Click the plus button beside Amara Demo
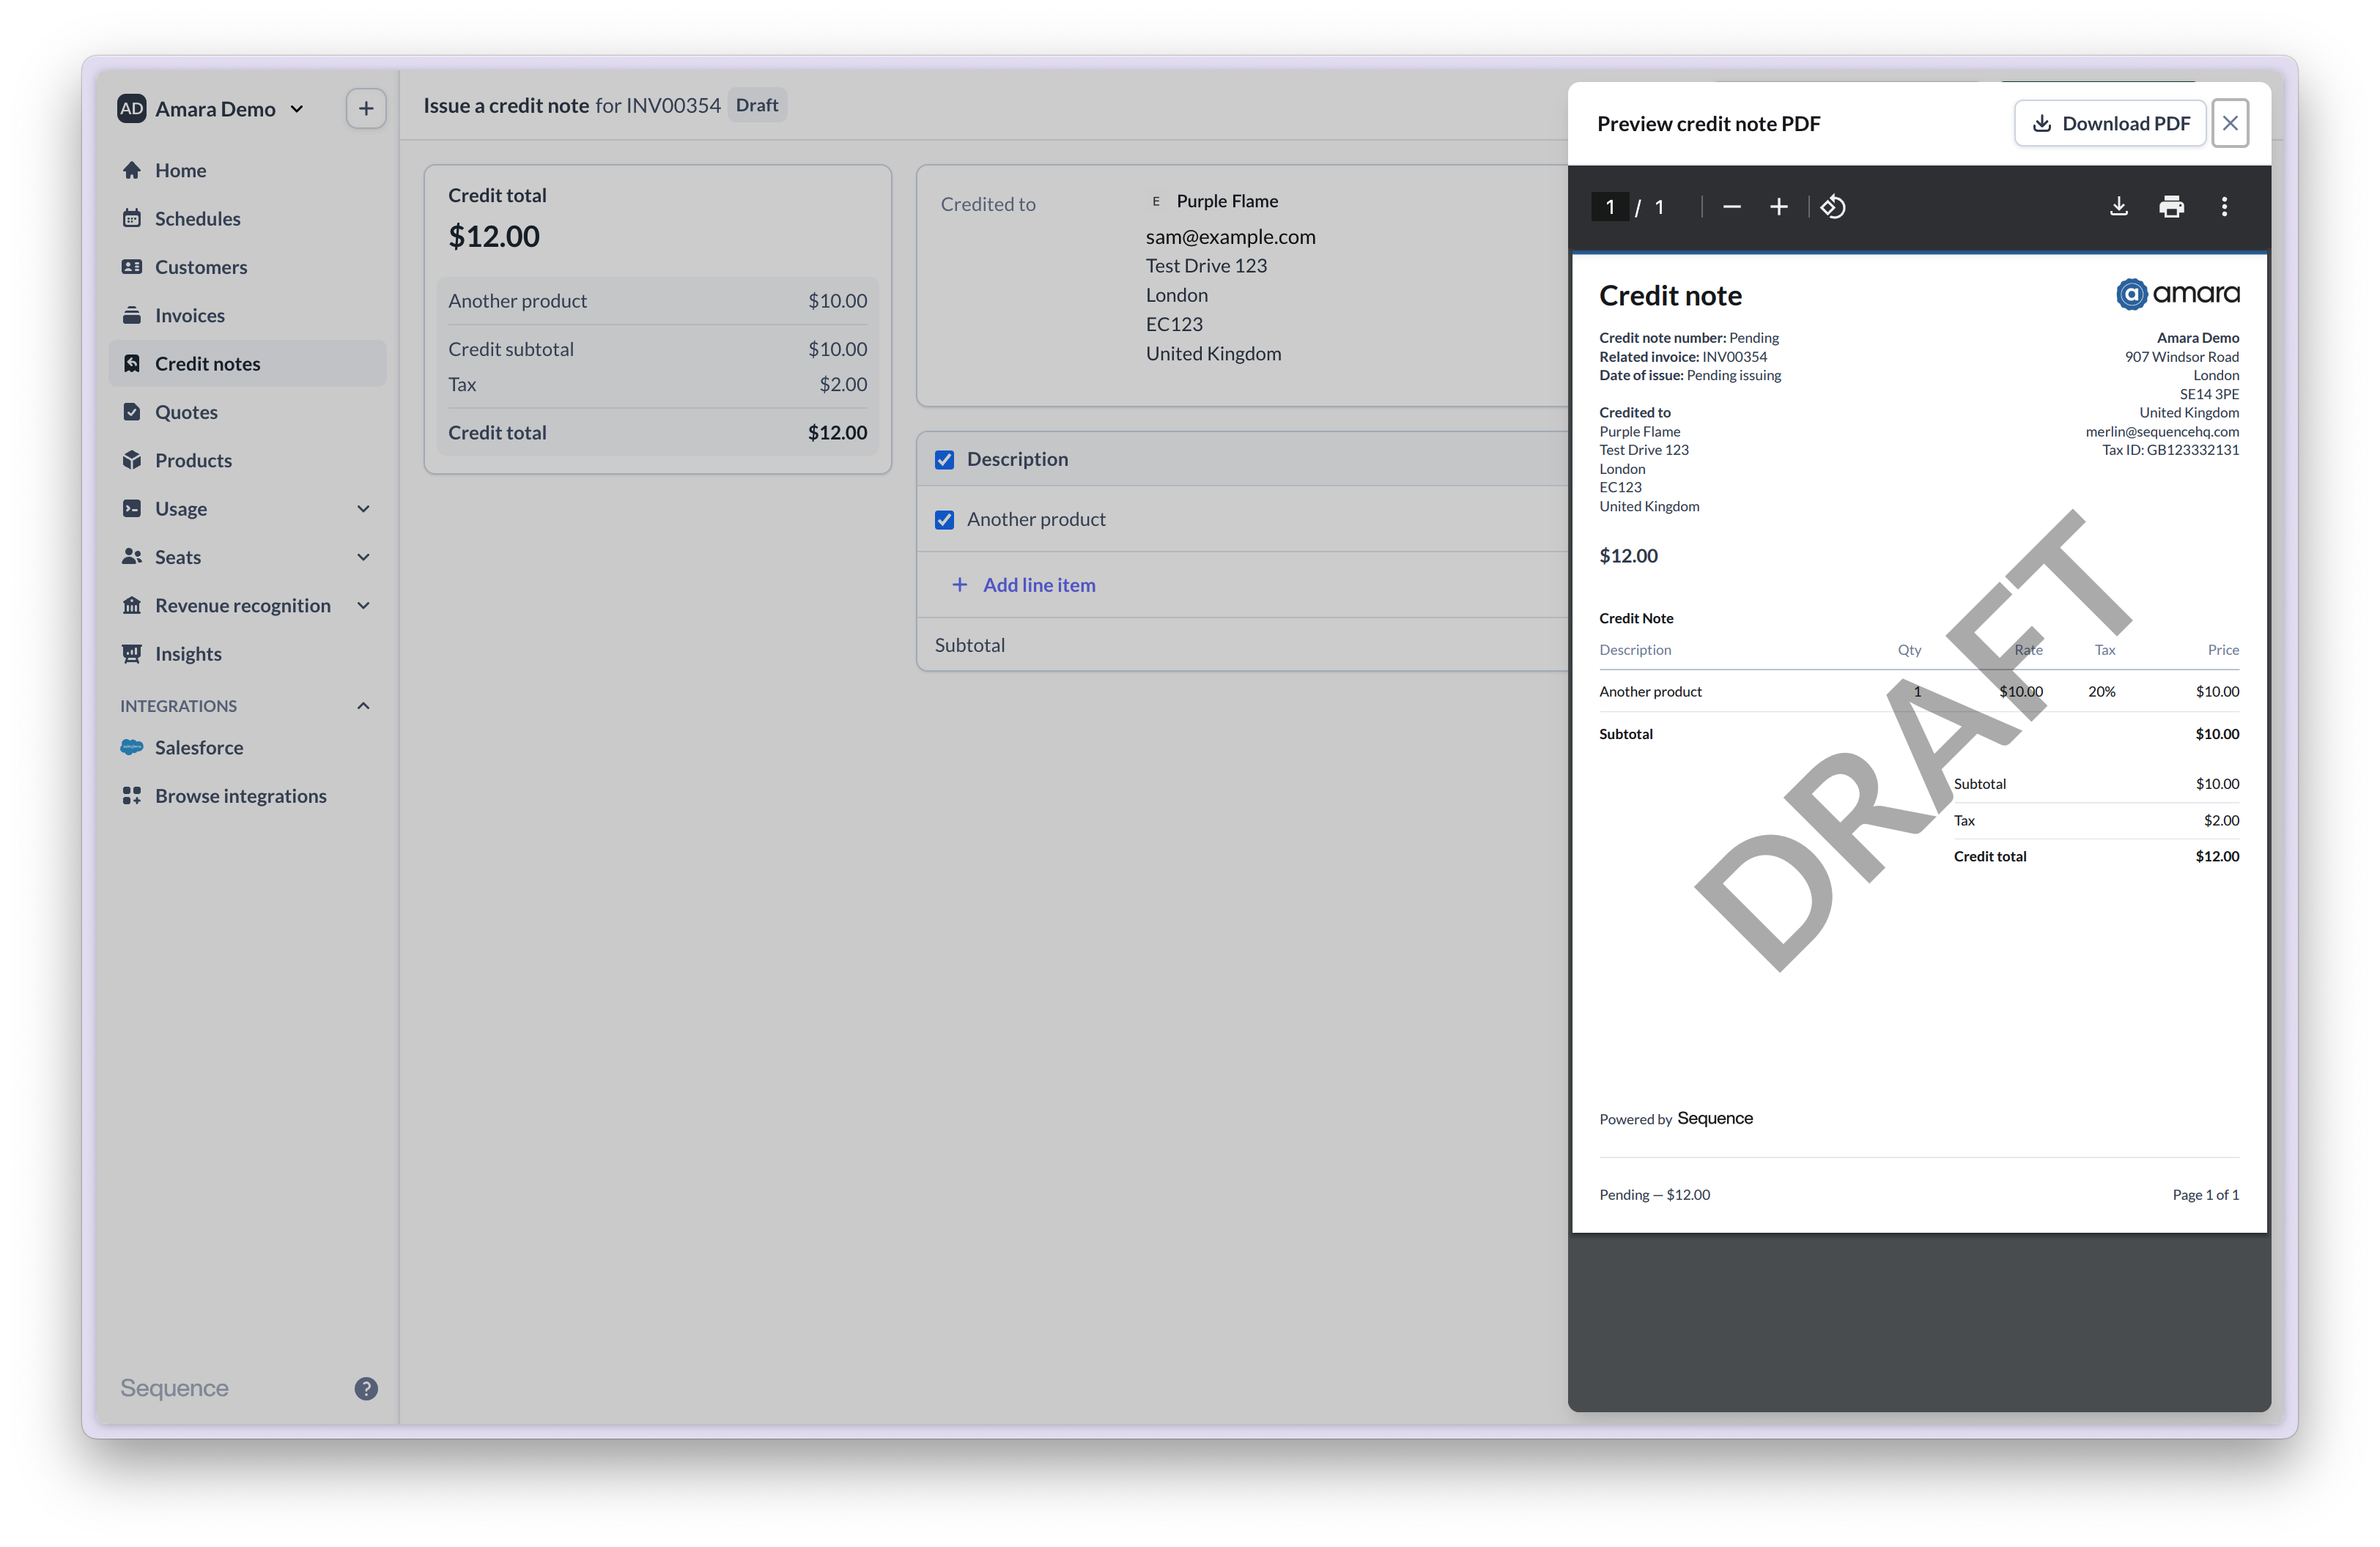This screenshot has width=2380, height=1547. [366, 108]
